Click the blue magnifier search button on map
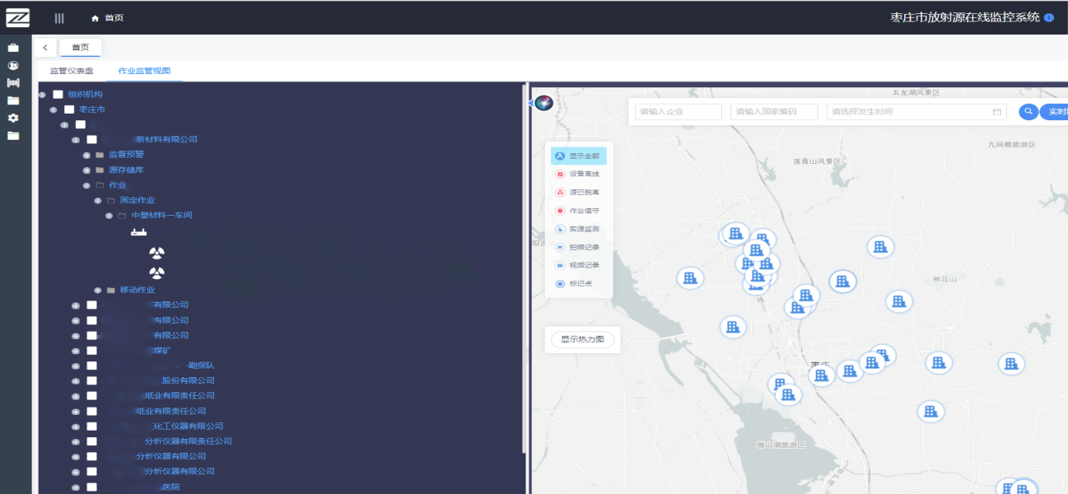 1028,112
